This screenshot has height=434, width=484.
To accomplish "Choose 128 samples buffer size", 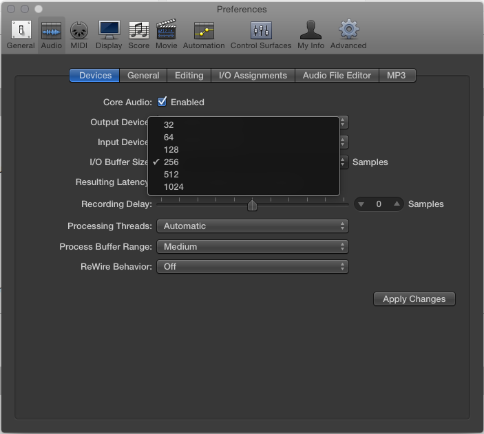I will tap(244, 150).
